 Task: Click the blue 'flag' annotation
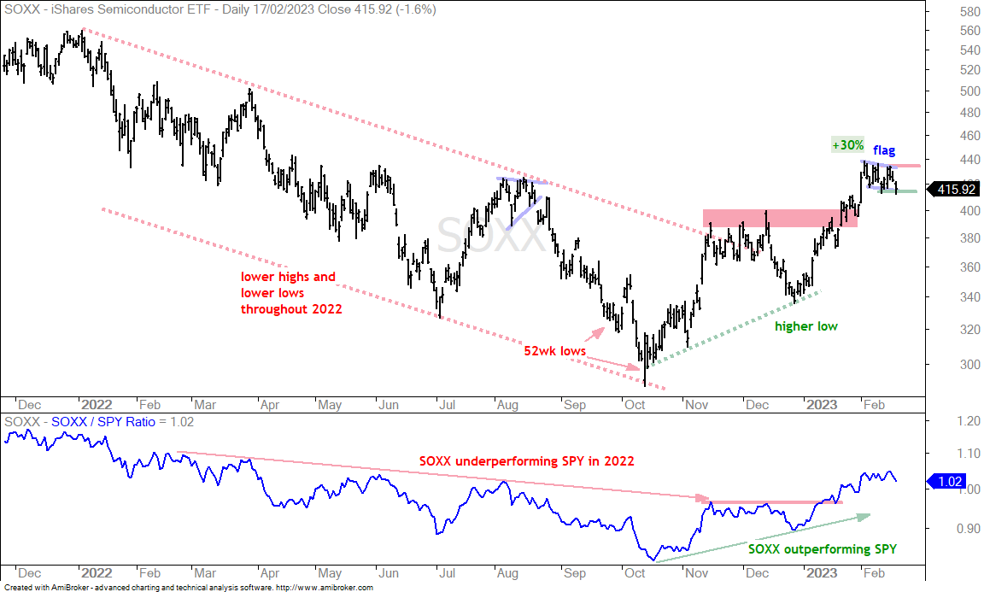tap(883, 150)
